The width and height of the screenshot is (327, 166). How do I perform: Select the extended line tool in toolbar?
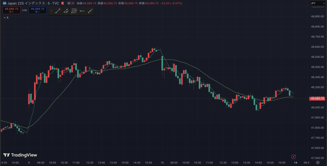tap(90, 11)
